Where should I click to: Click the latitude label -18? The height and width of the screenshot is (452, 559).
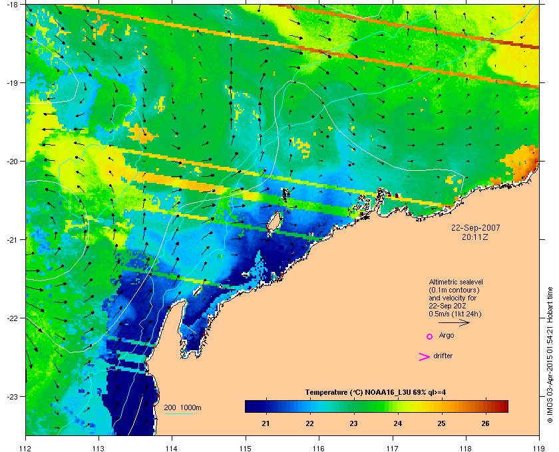[x=12, y=4]
